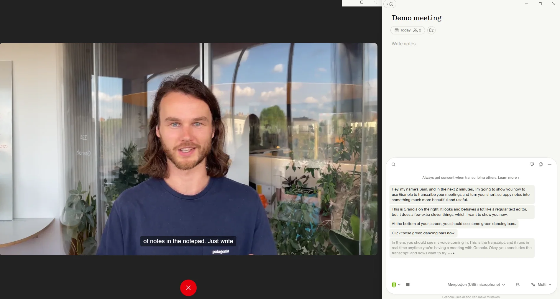Click 'Granola uses AI and can make mistakes' notice
Image resolution: width=560 pixels, height=299 pixels.
471,297
